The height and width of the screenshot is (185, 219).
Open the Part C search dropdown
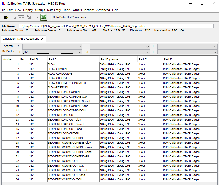(148, 46)
